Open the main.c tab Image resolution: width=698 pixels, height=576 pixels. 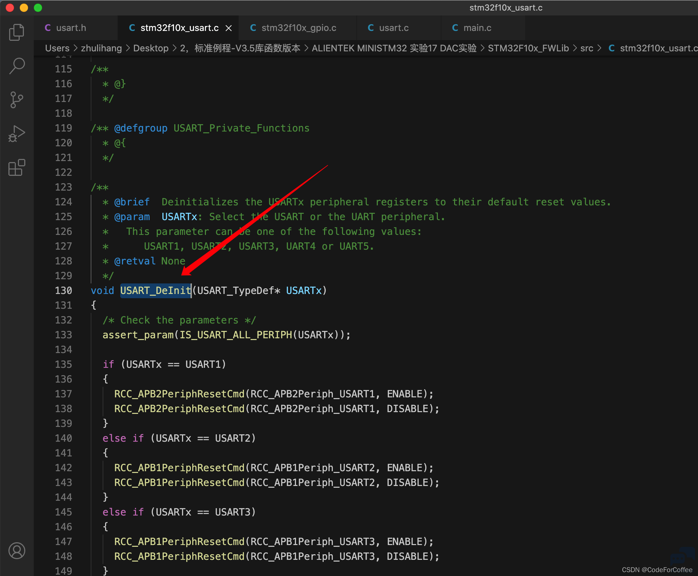tap(483, 28)
